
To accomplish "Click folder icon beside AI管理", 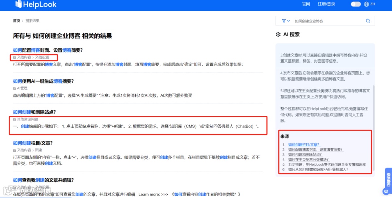I will pos(15,88).
